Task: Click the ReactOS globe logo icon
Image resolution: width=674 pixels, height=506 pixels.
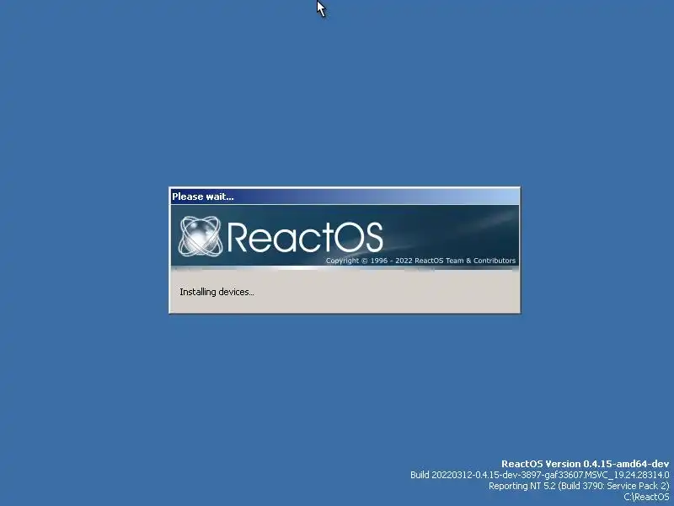Action: 201,236
